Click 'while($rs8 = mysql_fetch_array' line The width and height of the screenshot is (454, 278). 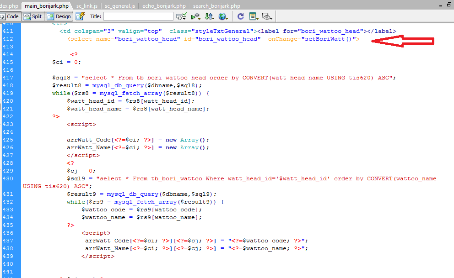[x=130, y=94]
